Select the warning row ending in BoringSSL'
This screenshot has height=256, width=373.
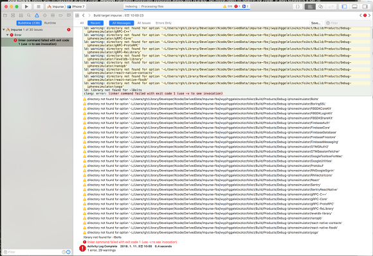tap(205, 104)
